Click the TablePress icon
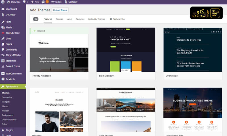The image size is (227, 136). click(3, 61)
